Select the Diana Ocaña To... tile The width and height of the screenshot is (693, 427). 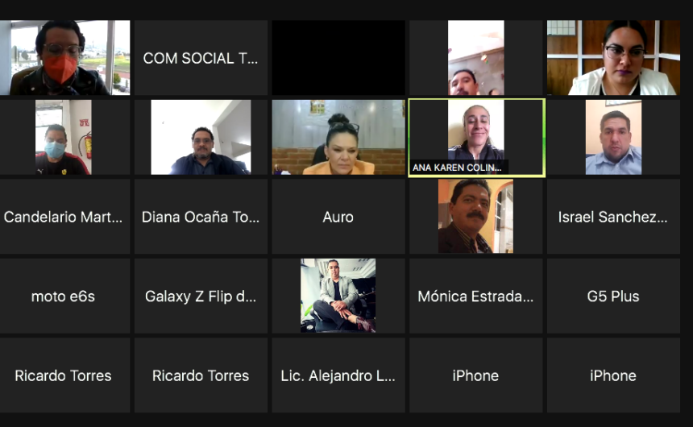pyautogui.click(x=201, y=217)
